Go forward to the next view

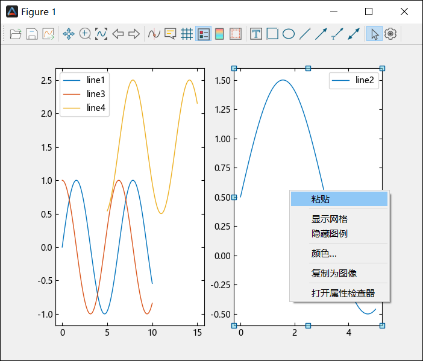click(x=134, y=34)
